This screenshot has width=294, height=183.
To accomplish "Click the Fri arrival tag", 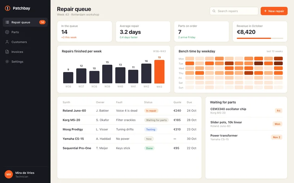I will [279, 111].
